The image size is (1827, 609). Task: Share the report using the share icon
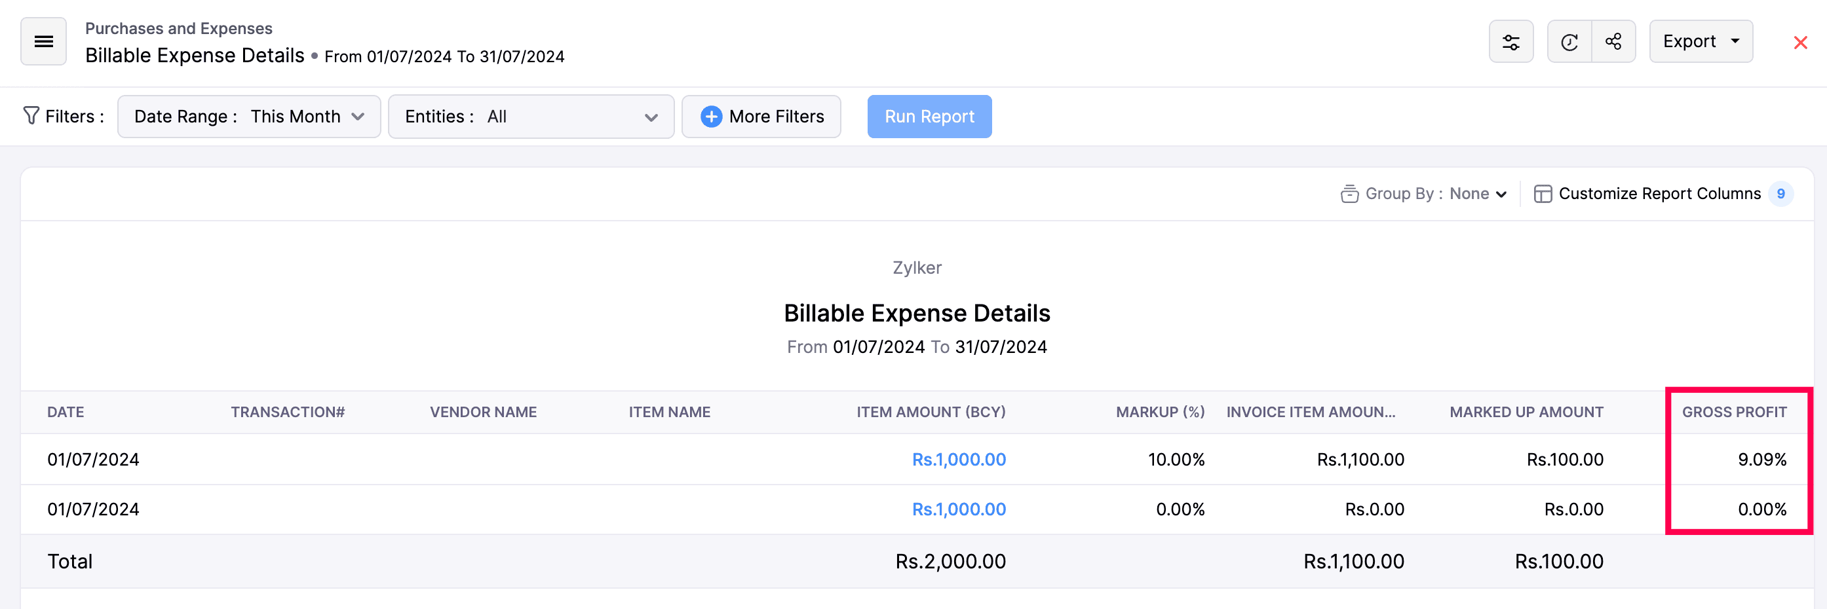click(1614, 41)
